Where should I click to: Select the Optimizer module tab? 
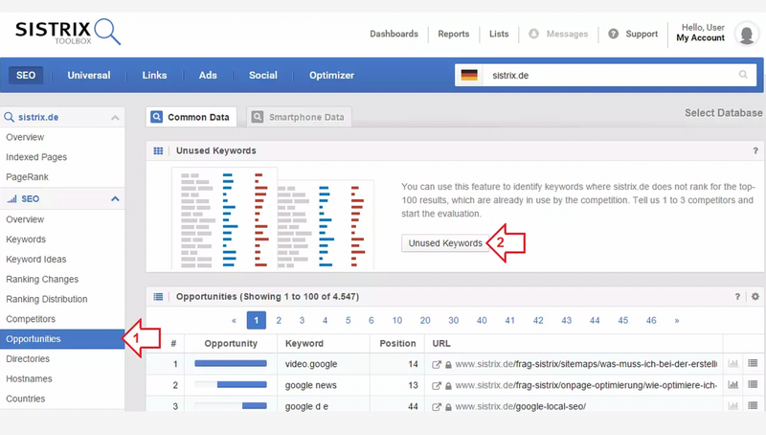tap(331, 76)
